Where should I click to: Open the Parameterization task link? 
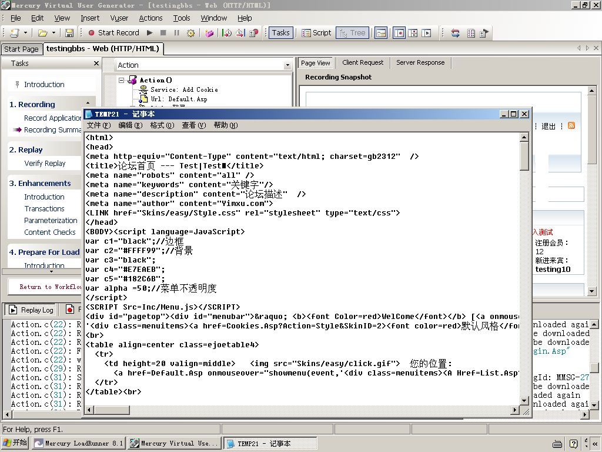pyautogui.click(x=51, y=221)
